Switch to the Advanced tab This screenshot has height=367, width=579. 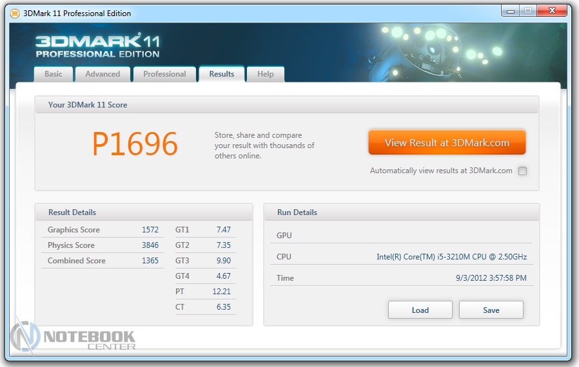[103, 74]
